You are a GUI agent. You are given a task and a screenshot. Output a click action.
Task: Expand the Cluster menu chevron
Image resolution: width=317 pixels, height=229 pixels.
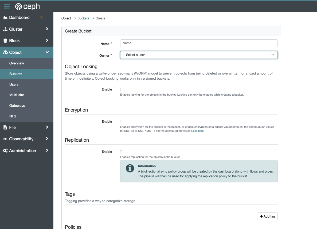click(x=47, y=29)
